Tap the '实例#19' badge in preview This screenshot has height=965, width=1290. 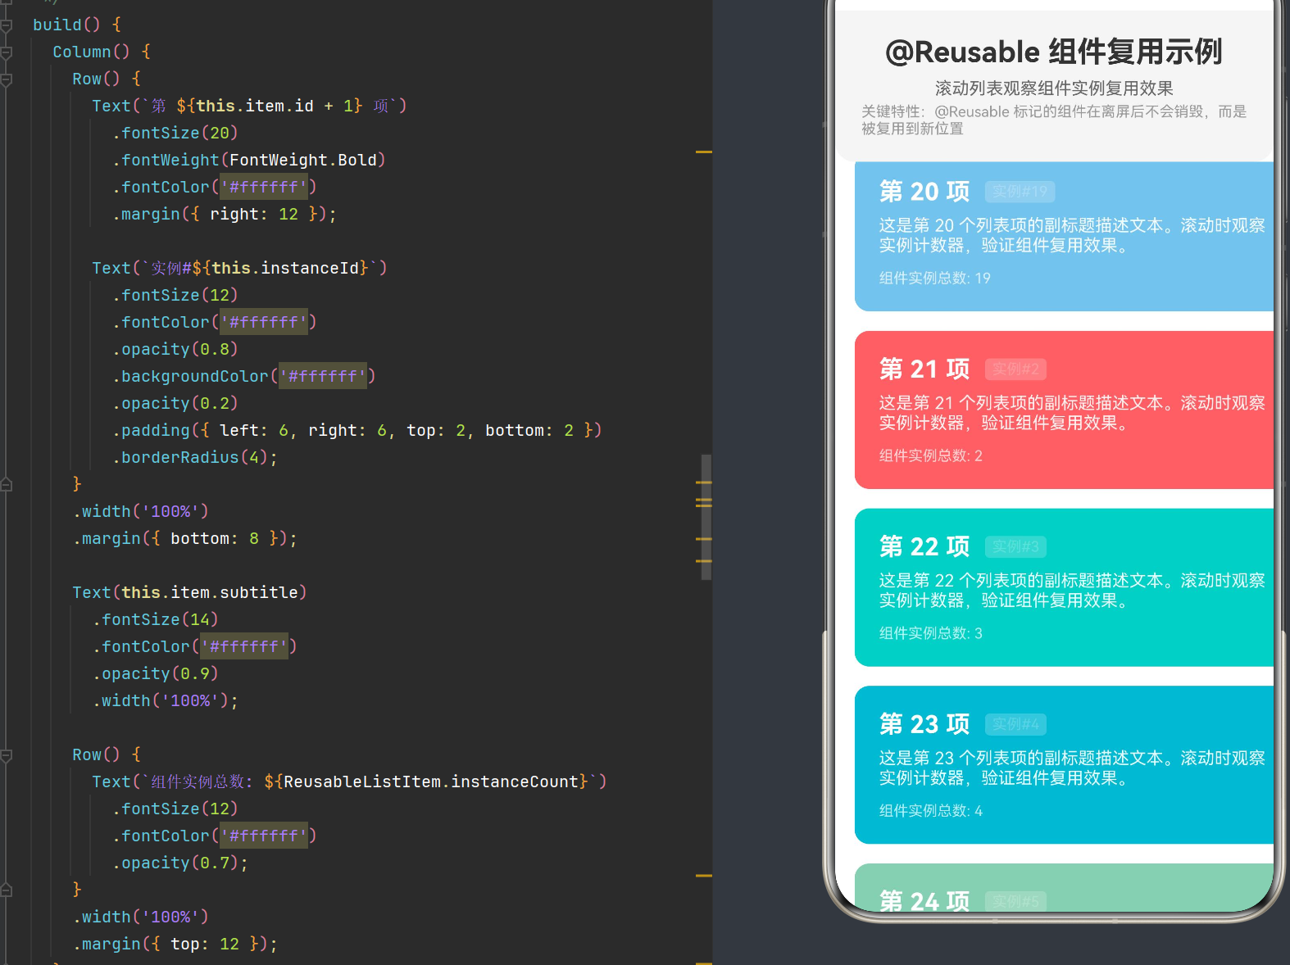coord(1020,192)
